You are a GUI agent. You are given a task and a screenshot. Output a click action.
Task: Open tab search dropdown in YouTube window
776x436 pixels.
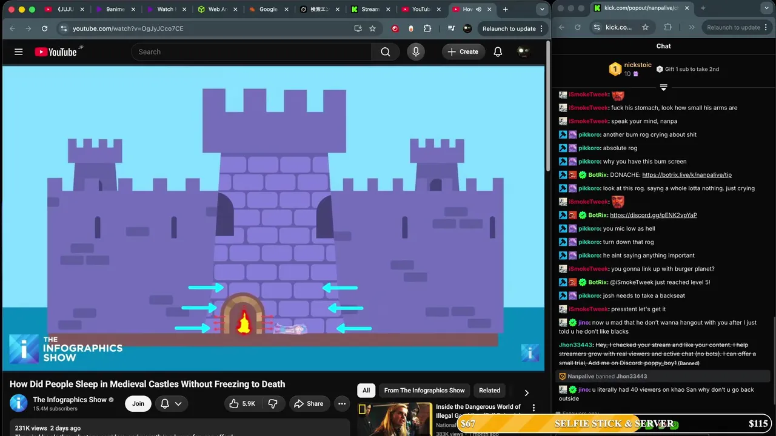[x=542, y=9]
